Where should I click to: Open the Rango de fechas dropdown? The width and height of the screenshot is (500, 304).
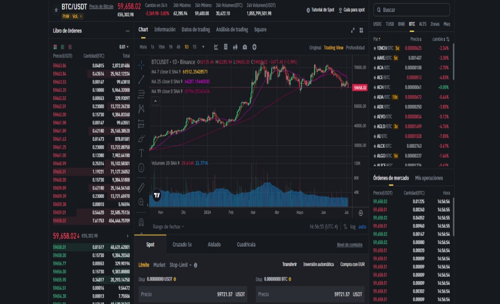click(168, 227)
